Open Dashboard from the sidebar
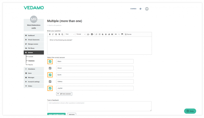 (34, 35)
